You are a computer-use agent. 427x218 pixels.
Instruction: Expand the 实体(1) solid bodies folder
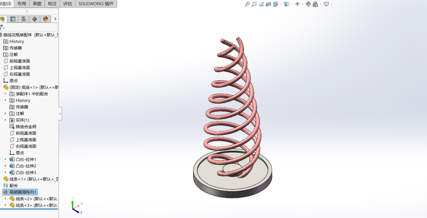point(5,120)
